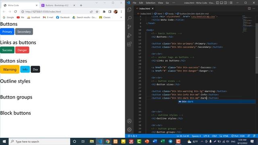Click the blue Primary button
258x145 pixels.
[x=7, y=31]
